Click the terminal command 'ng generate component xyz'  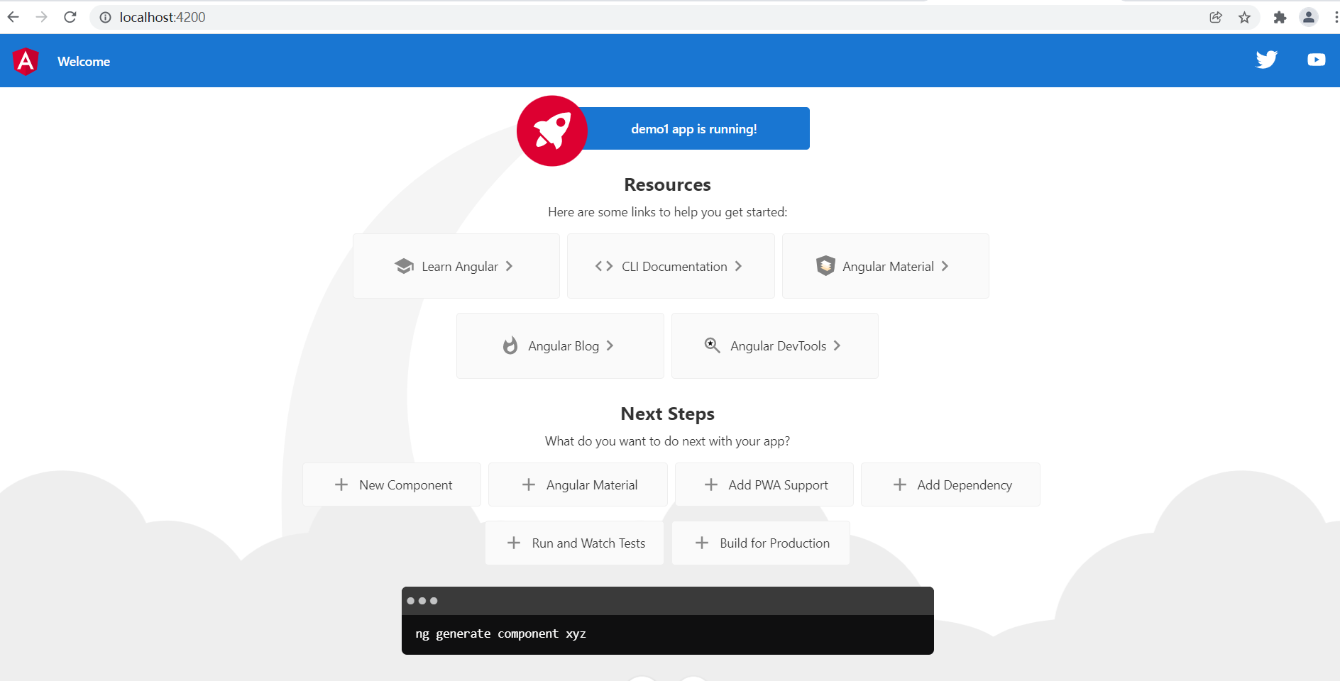[500, 633]
